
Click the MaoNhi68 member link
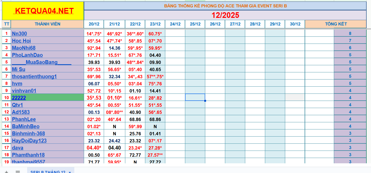pyautogui.click(x=24, y=48)
